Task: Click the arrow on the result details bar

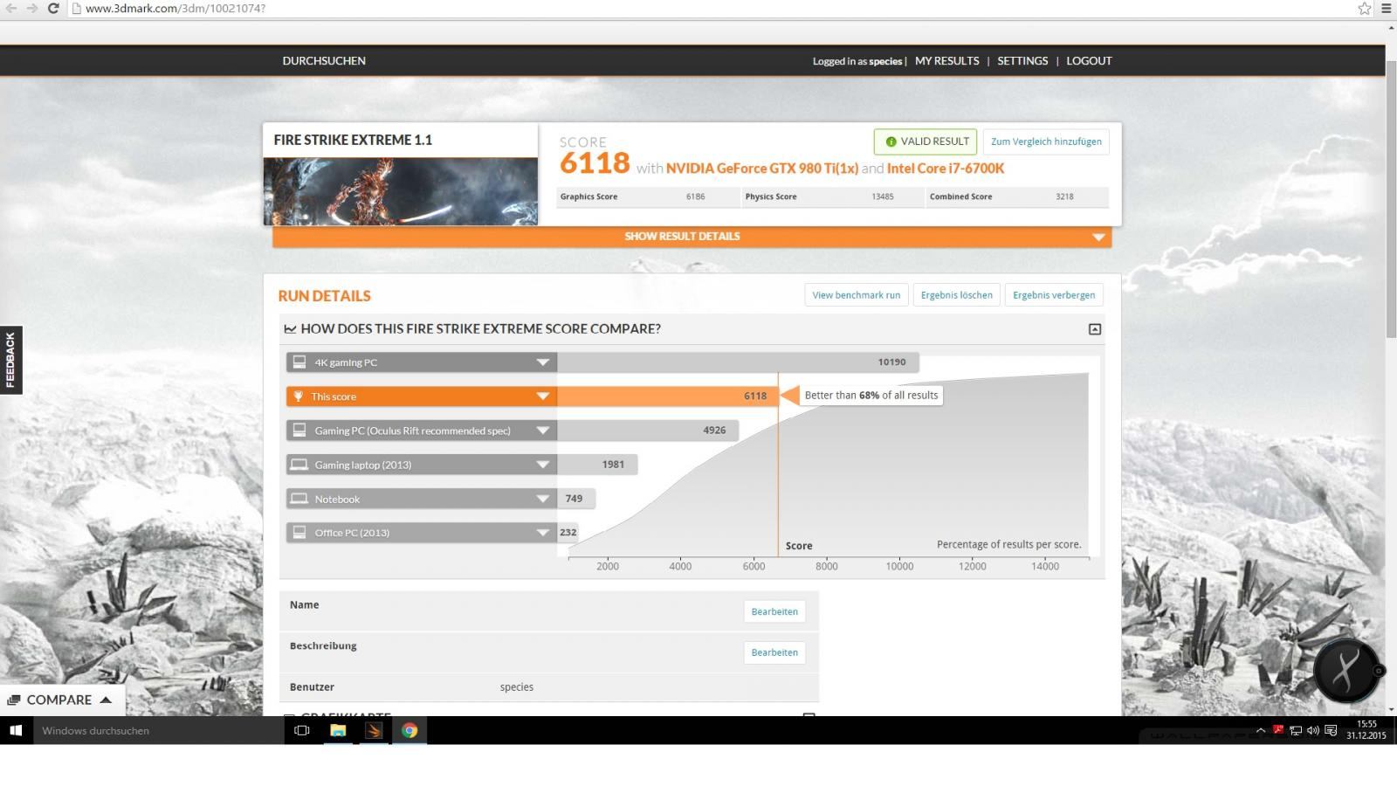Action: [1098, 237]
